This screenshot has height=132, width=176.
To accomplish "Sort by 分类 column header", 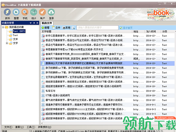I will coord(164,31).
